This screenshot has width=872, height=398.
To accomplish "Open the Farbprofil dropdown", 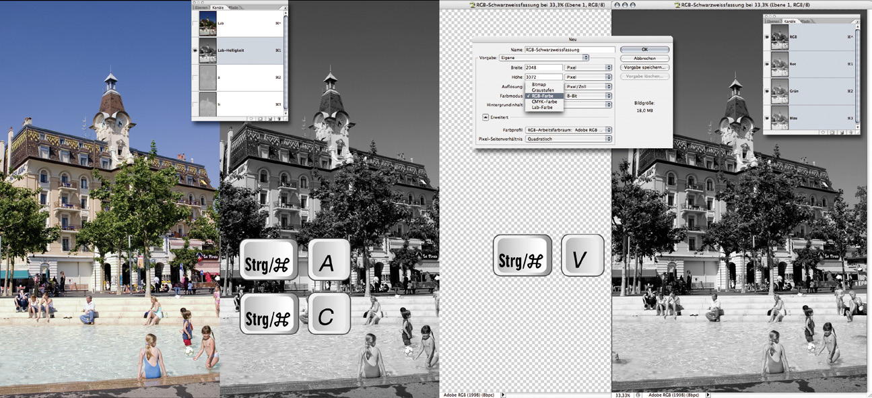I will coord(609,129).
